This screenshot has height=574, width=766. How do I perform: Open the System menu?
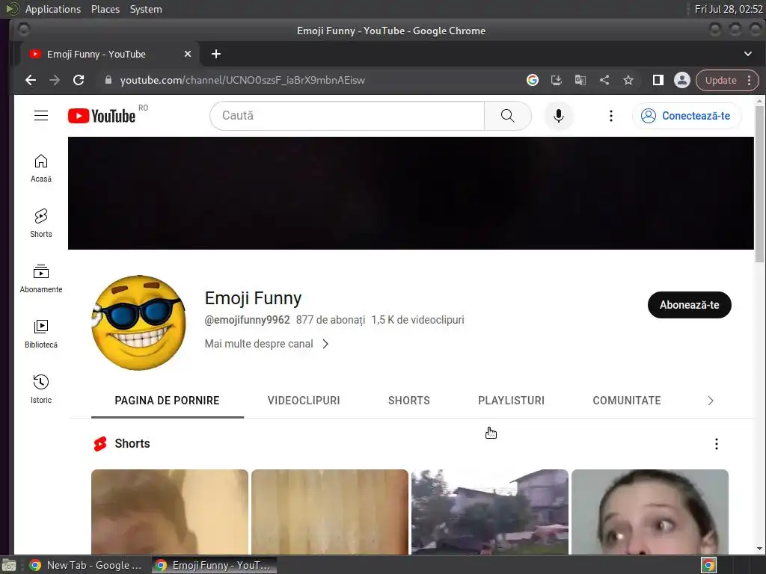(146, 9)
